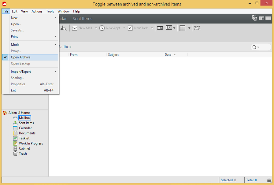Image resolution: width=274 pixels, height=185 pixels.
Task: Click the Trash folder icon
Action: (15, 154)
